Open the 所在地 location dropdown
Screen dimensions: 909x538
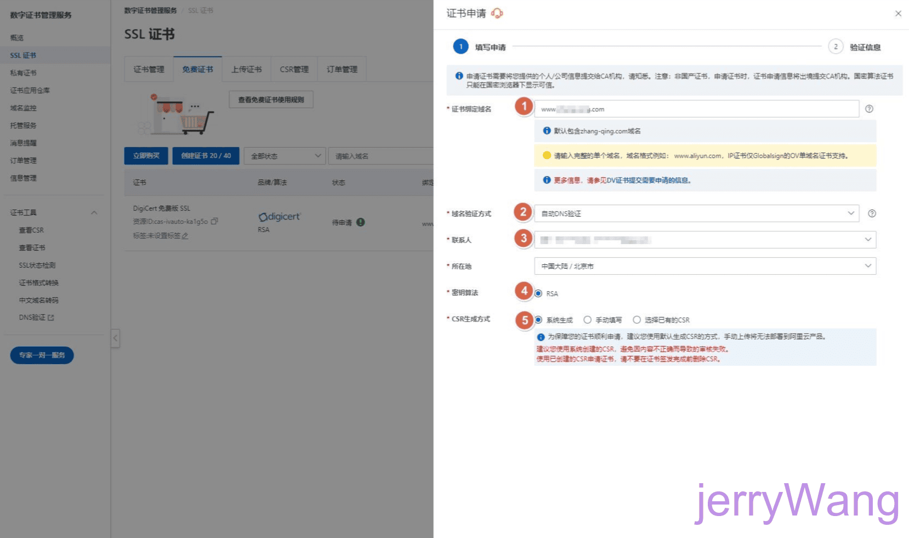(705, 266)
